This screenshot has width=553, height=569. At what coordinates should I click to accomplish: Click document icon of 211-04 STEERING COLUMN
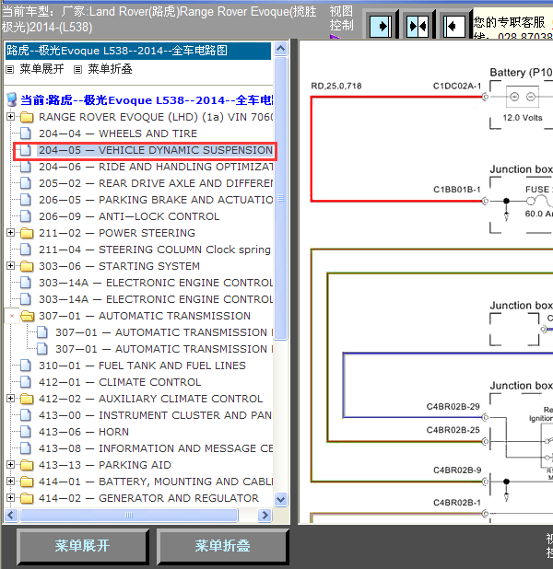pos(26,250)
